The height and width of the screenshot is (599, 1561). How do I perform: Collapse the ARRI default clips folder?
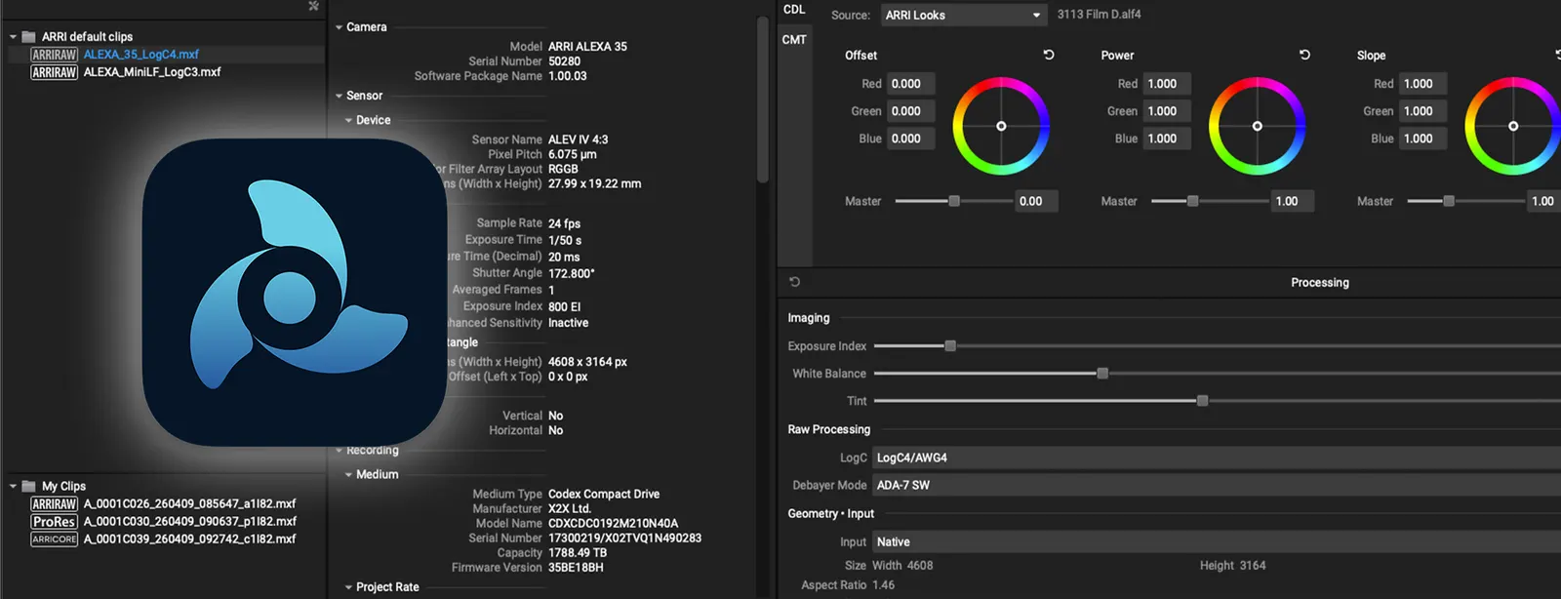[x=13, y=37]
